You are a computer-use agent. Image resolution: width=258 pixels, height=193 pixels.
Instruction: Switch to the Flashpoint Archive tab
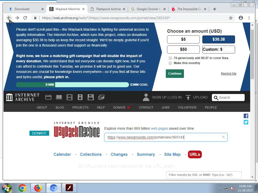[108, 9]
